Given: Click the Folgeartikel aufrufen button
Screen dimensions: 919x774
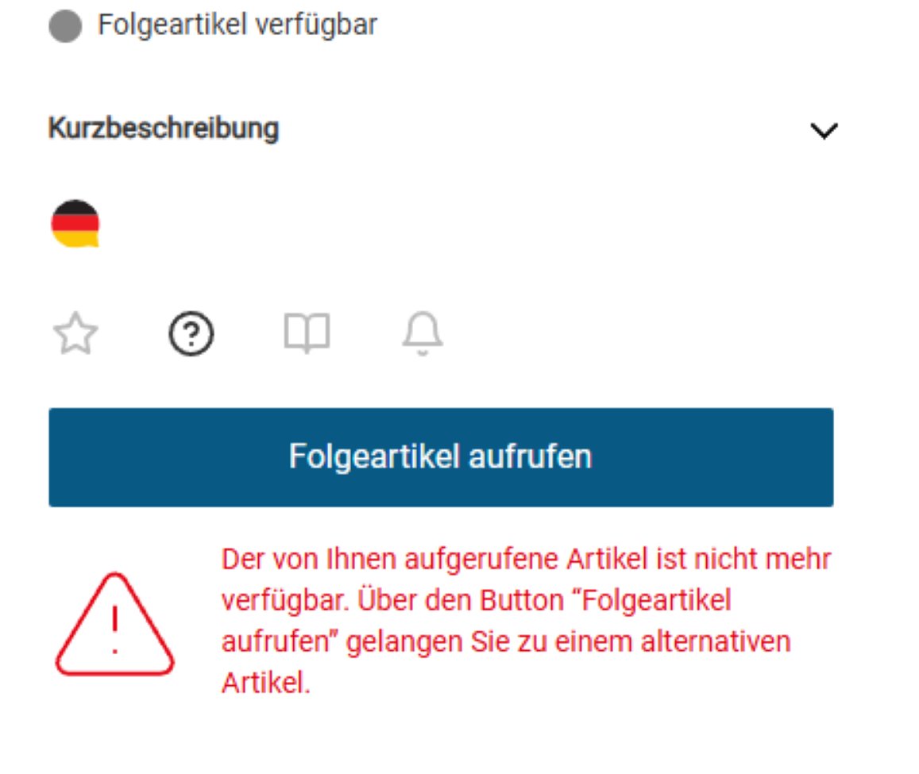Looking at the screenshot, I should [441, 457].
